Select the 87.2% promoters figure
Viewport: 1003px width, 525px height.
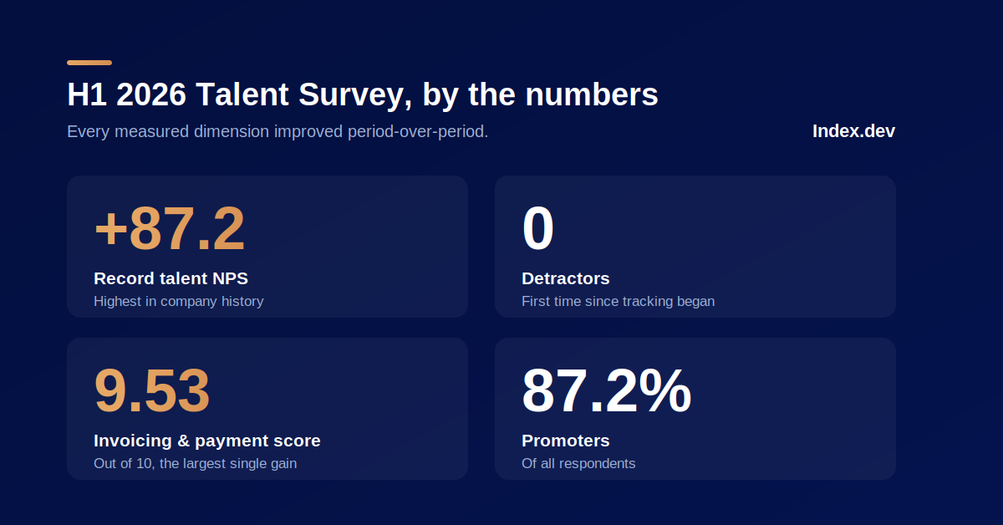click(x=607, y=391)
